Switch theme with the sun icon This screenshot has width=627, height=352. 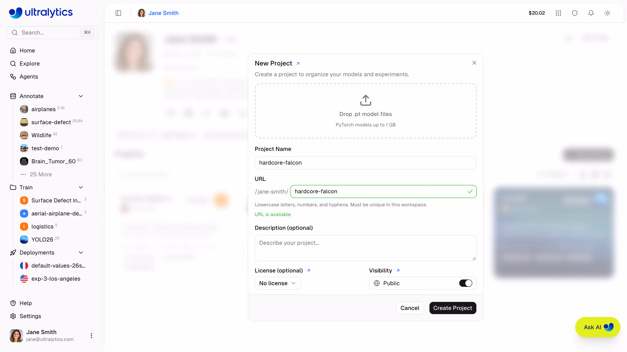pyautogui.click(x=607, y=13)
